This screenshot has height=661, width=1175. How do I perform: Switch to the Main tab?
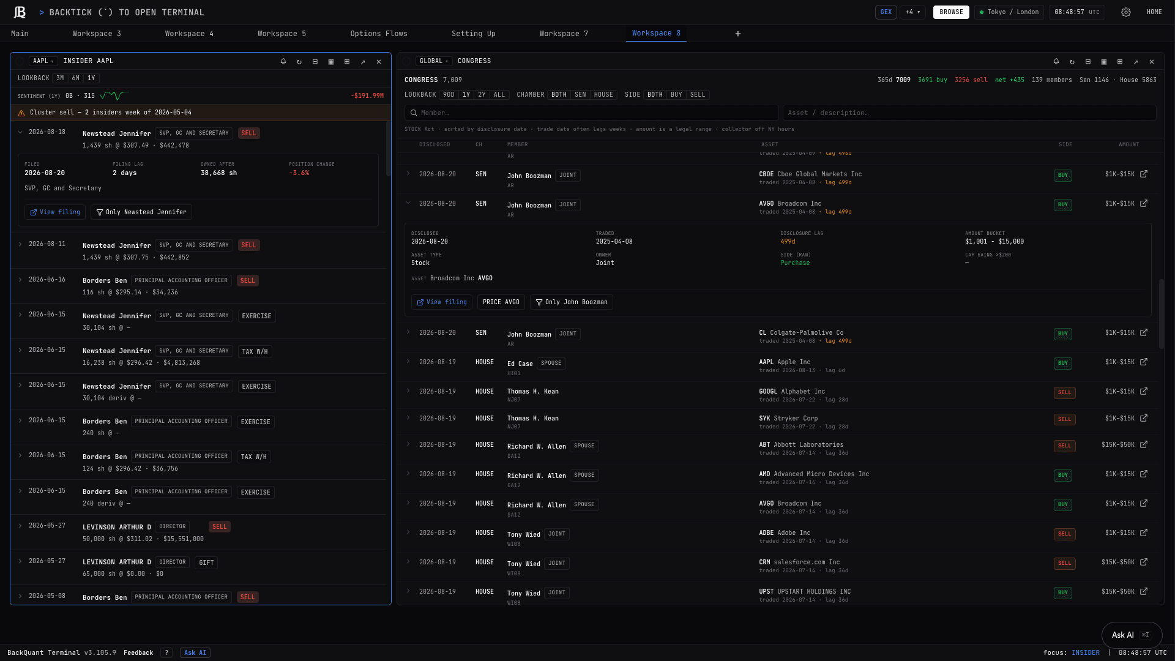[x=20, y=34]
